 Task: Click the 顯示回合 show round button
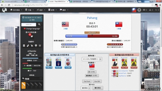tap(98, 88)
